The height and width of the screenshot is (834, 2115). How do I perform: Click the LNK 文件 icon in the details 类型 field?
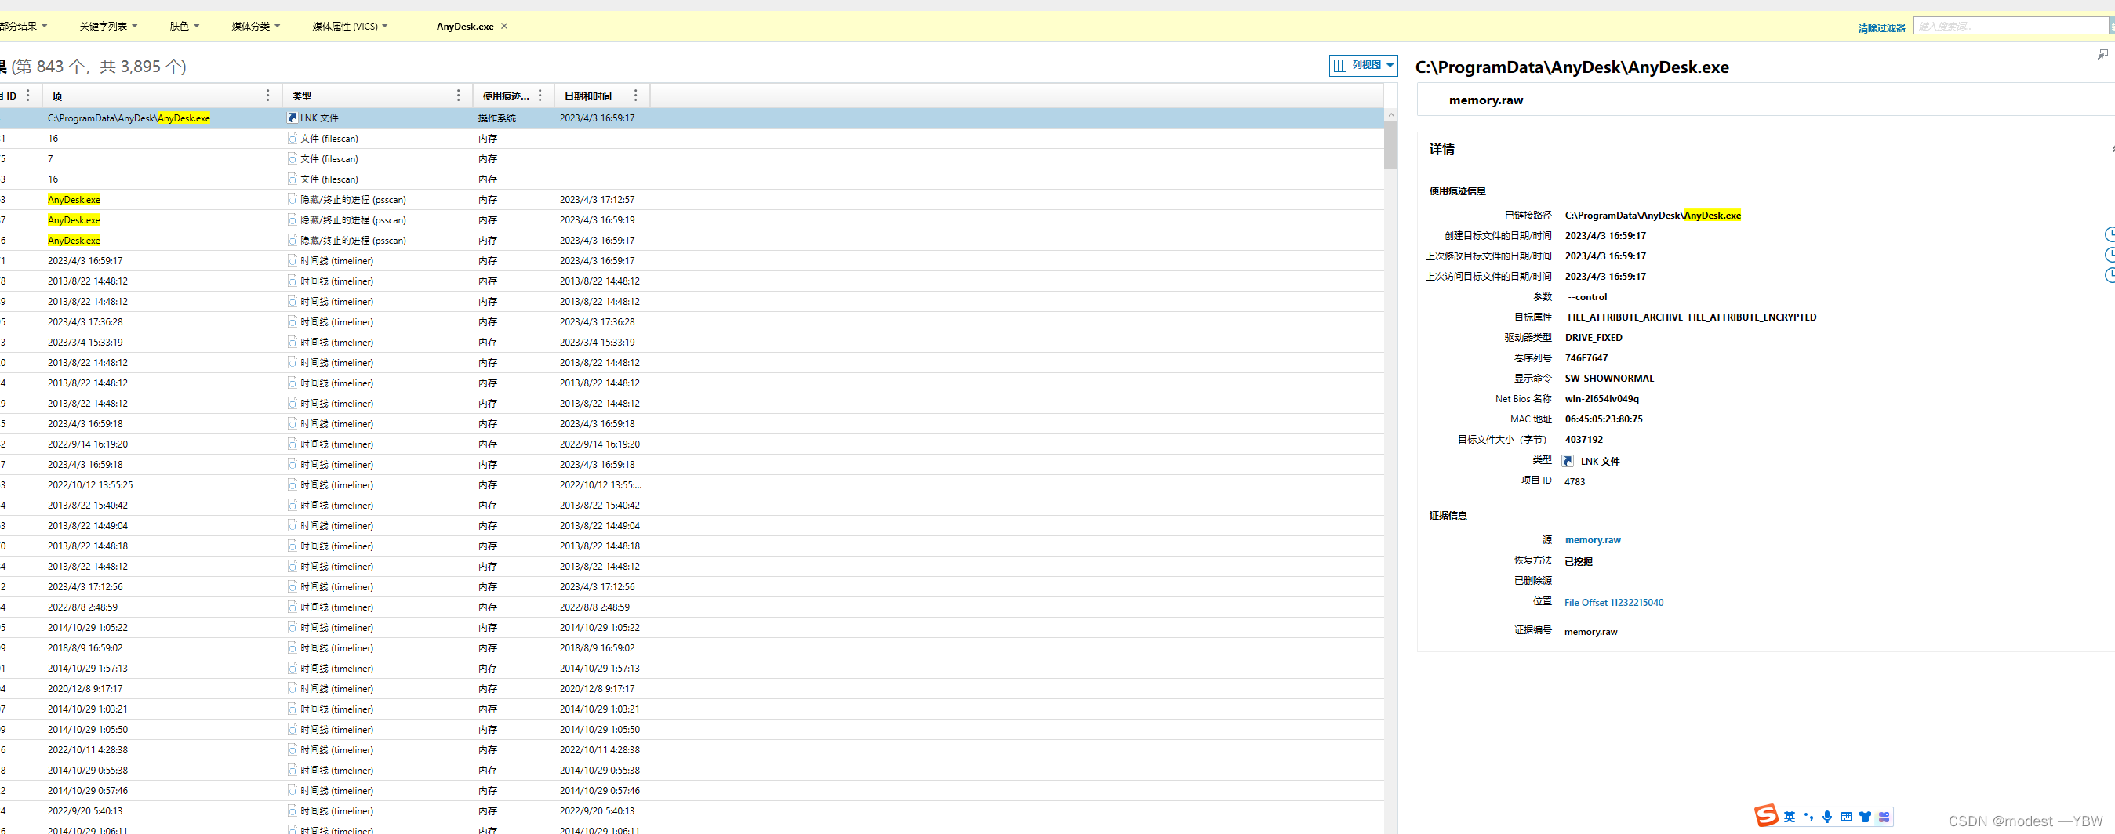(x=1568, y=462)
